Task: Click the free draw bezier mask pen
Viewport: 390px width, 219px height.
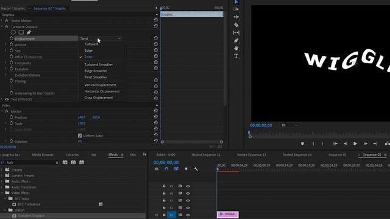Action: 29,32
